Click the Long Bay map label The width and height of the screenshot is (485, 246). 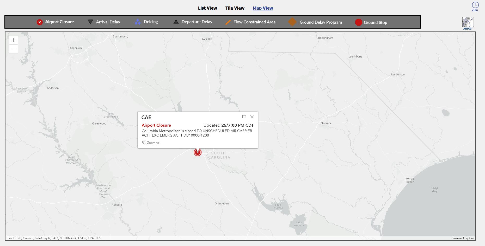434,190
